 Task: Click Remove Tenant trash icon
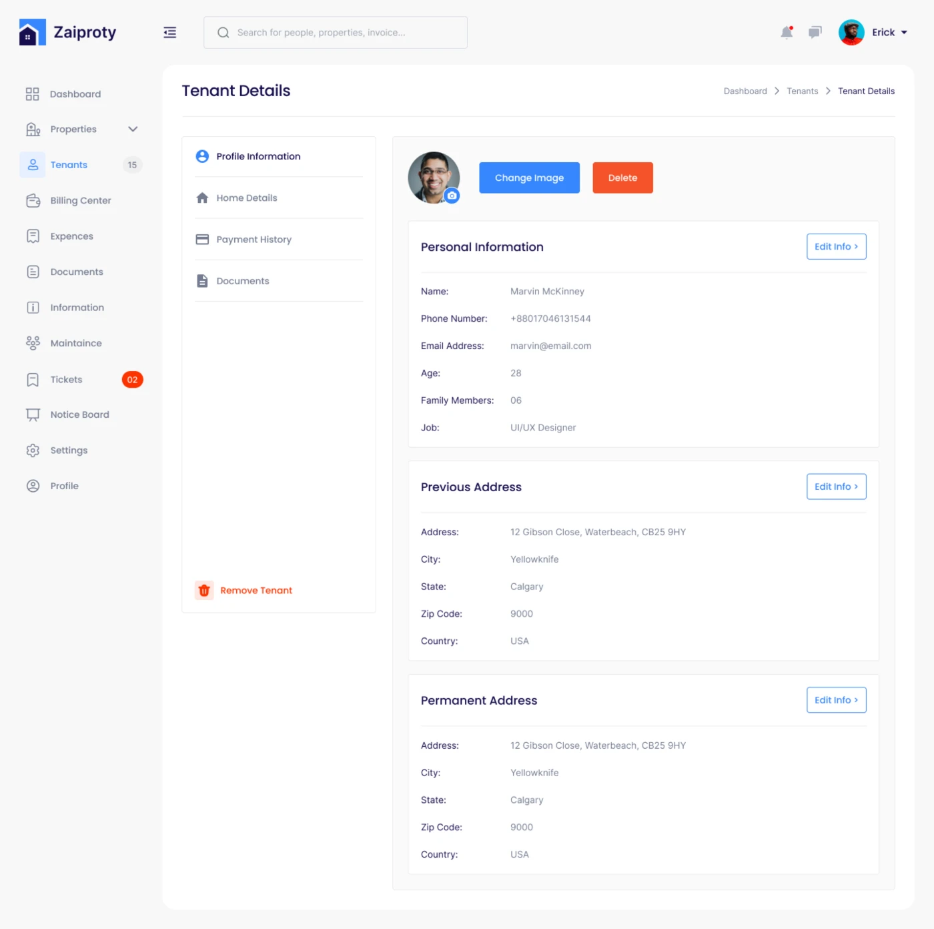click(x=204, y=591)
